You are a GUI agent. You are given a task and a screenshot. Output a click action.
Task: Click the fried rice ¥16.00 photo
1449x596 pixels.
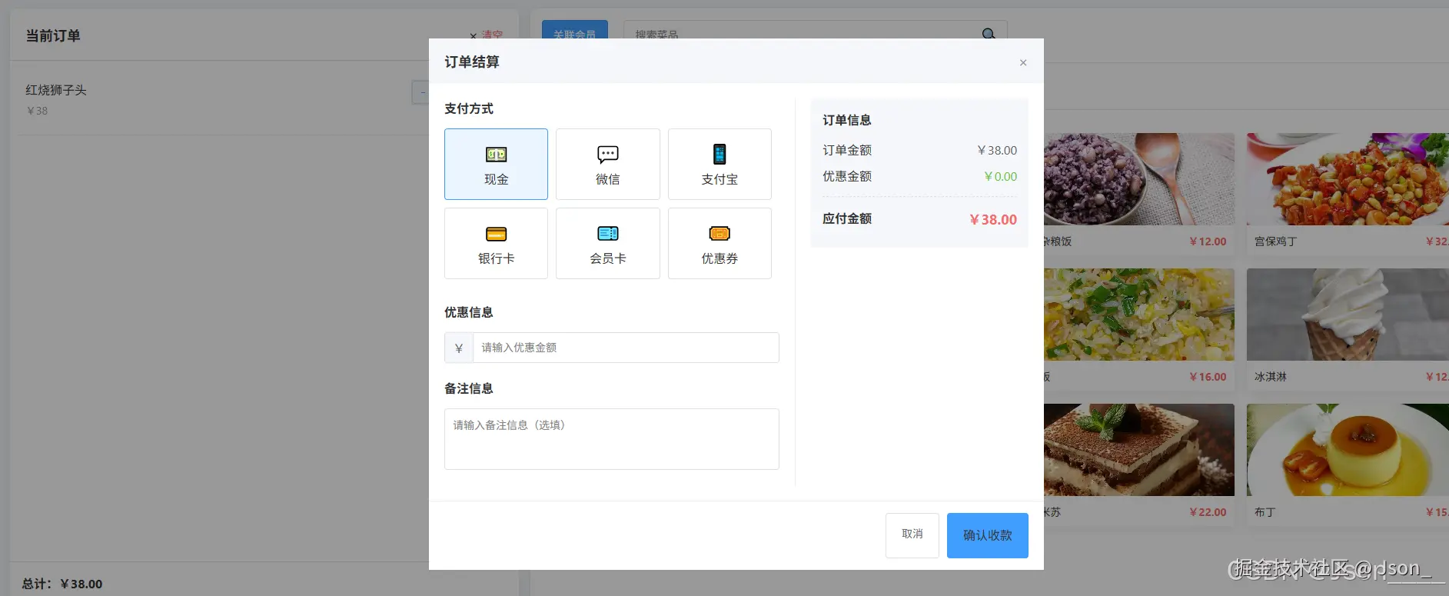(x=1139, y=315)
